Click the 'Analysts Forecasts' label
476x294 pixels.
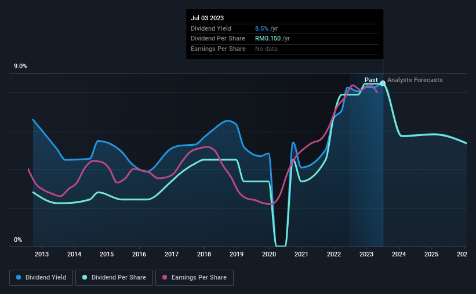(x=415, y=80)
